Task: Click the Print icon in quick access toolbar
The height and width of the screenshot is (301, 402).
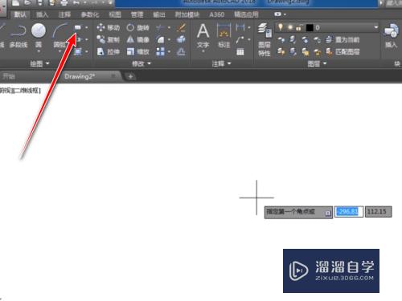Action: 64,3
